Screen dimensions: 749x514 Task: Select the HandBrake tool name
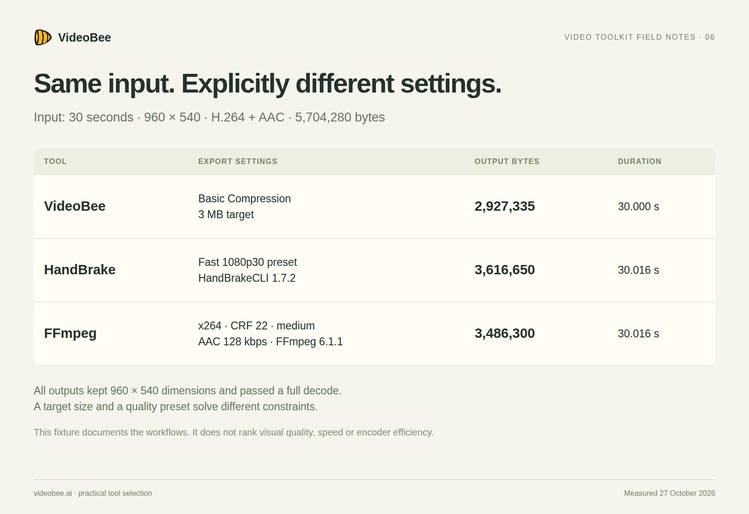click(80, 270)
